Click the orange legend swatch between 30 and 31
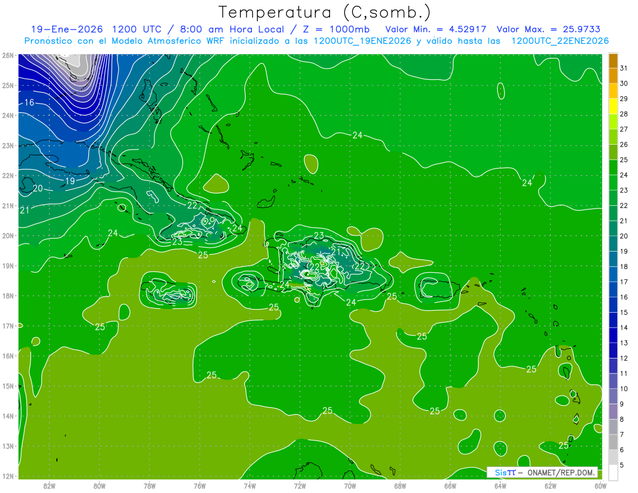The height and width of the screenshot is (493, 638). tap(612, 76)
